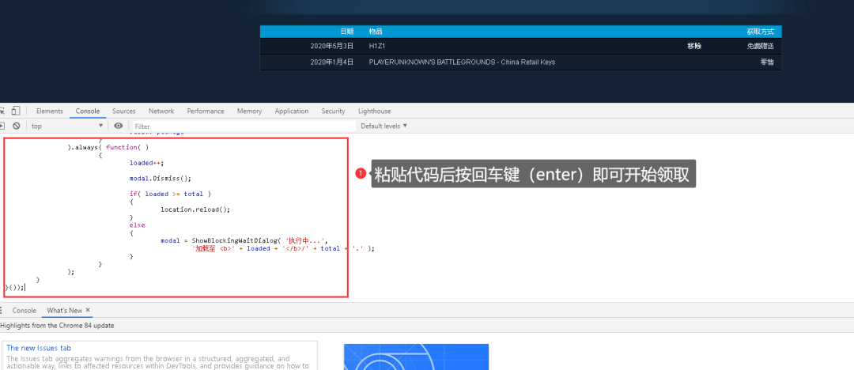The width and height of the screenshot is (854, 370).
Task: Switch to the drawer Console tab
Action: pyautogui.click(x=24, y=311)
